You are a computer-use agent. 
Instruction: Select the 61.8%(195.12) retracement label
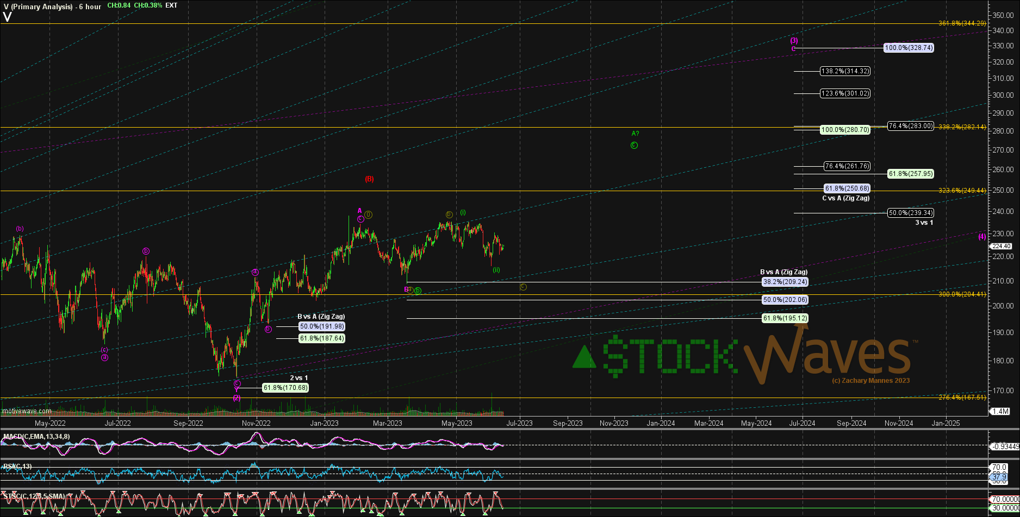pos(785,318)
